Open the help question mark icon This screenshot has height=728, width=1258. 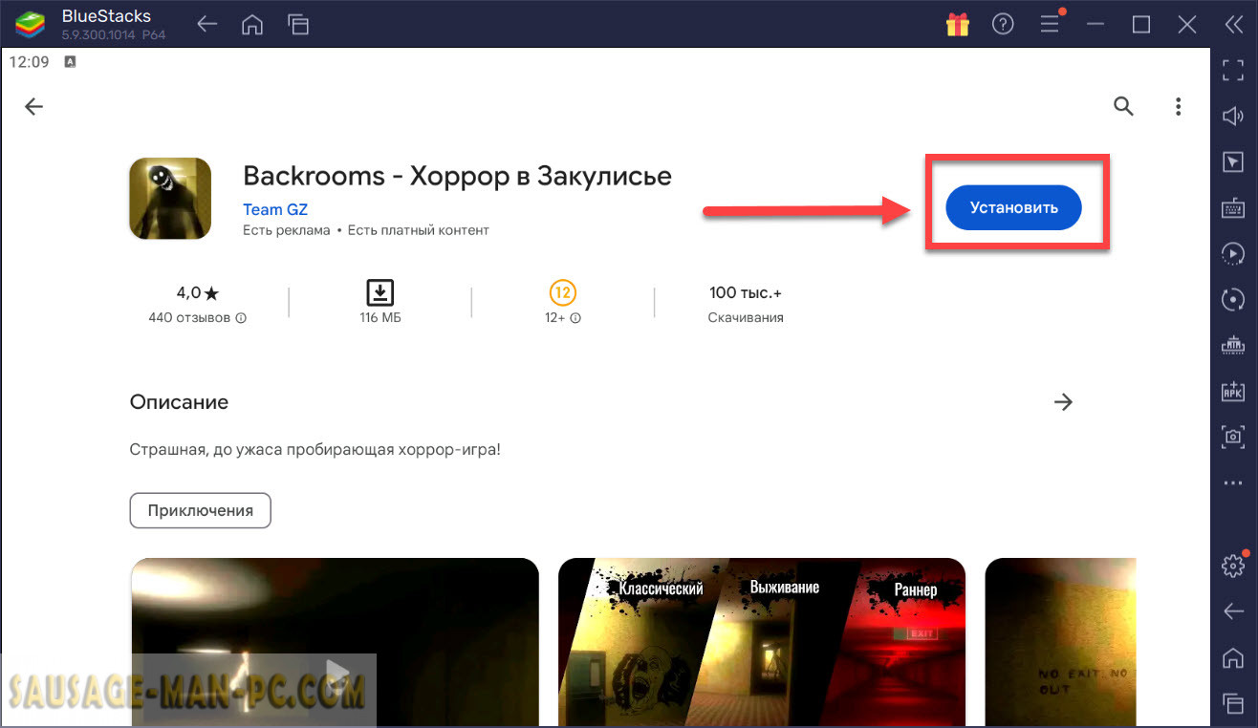tap(1003, 25)
